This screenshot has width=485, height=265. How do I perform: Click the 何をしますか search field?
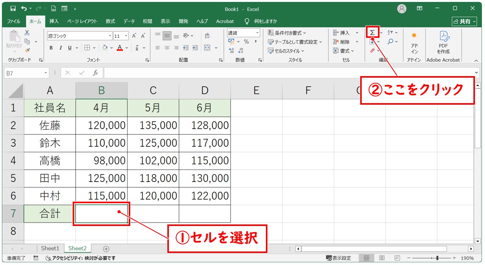261,21
